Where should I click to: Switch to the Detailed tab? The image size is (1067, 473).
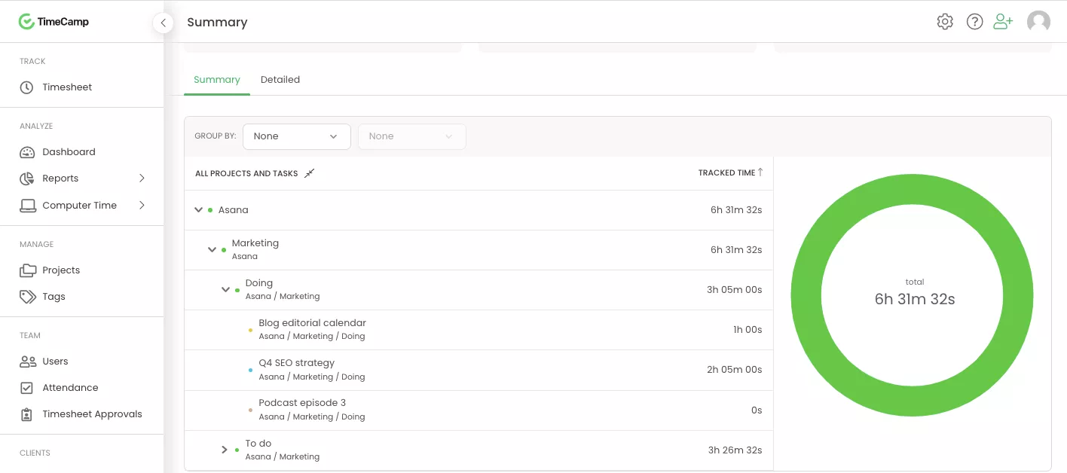pyautogui.click(x=280, y=80)
